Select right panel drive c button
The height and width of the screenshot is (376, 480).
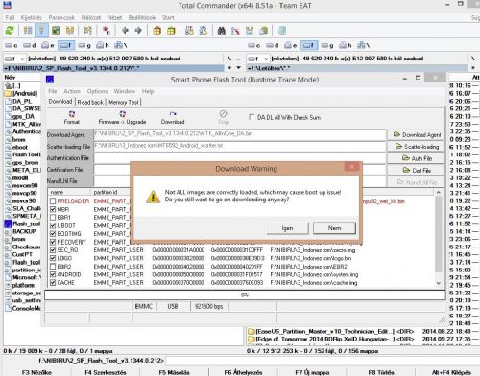254,45
